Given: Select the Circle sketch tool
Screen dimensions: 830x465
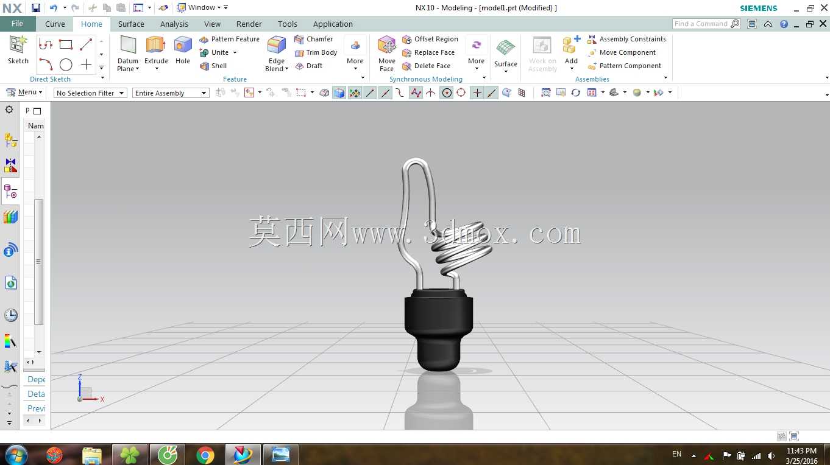Looking at the screenshot, I should coord(66,65).
